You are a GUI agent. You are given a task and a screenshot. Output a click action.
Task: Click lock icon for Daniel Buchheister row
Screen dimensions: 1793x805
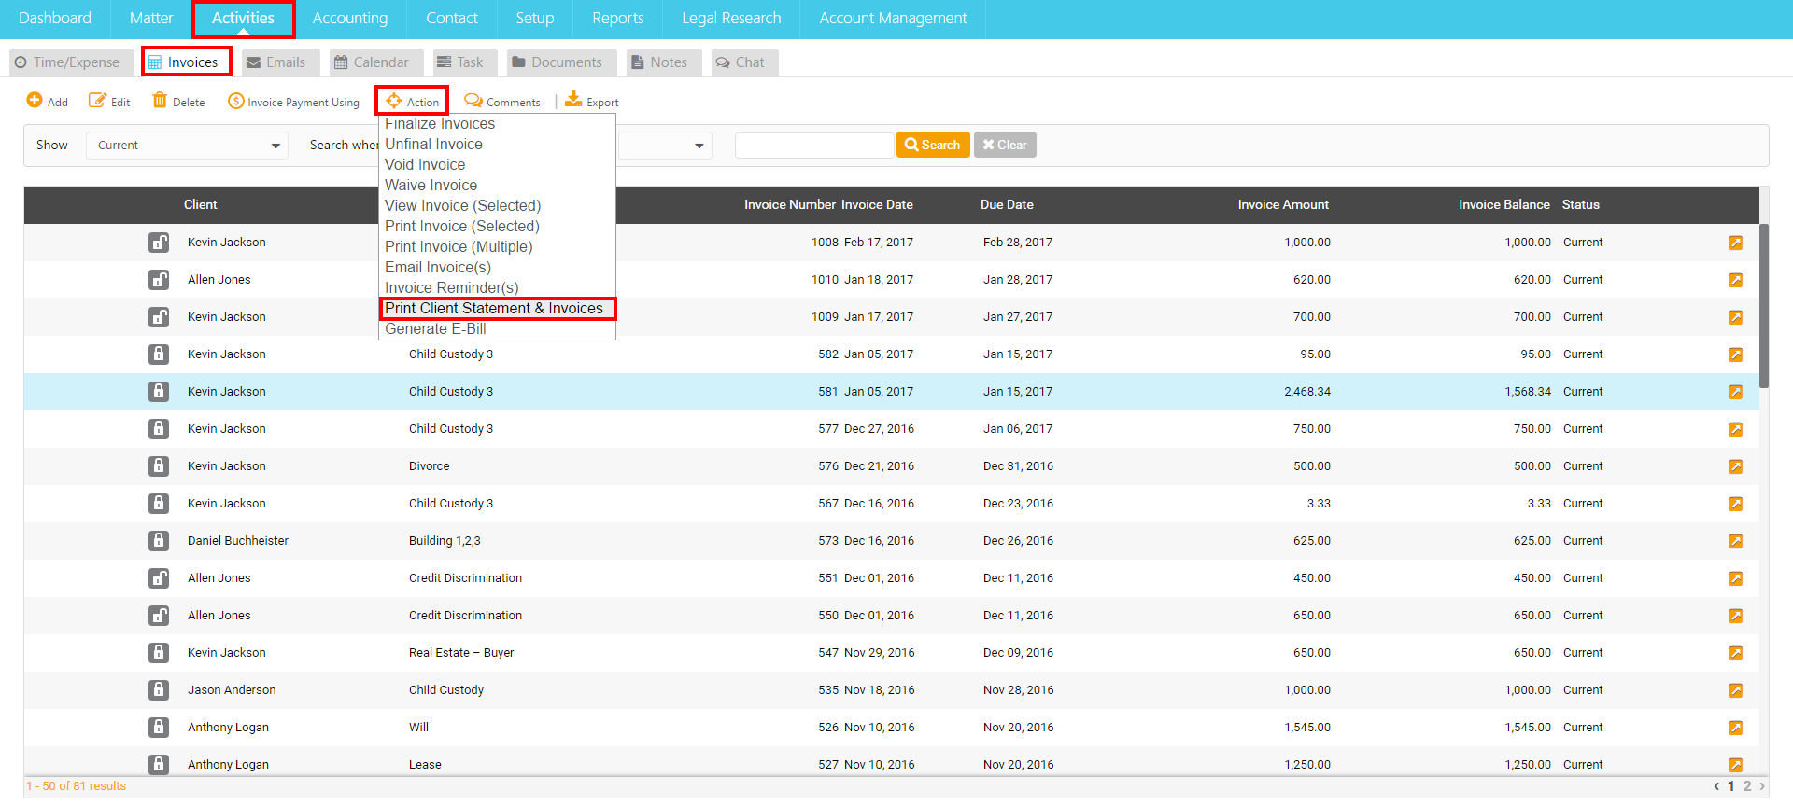tap(159, 541)
